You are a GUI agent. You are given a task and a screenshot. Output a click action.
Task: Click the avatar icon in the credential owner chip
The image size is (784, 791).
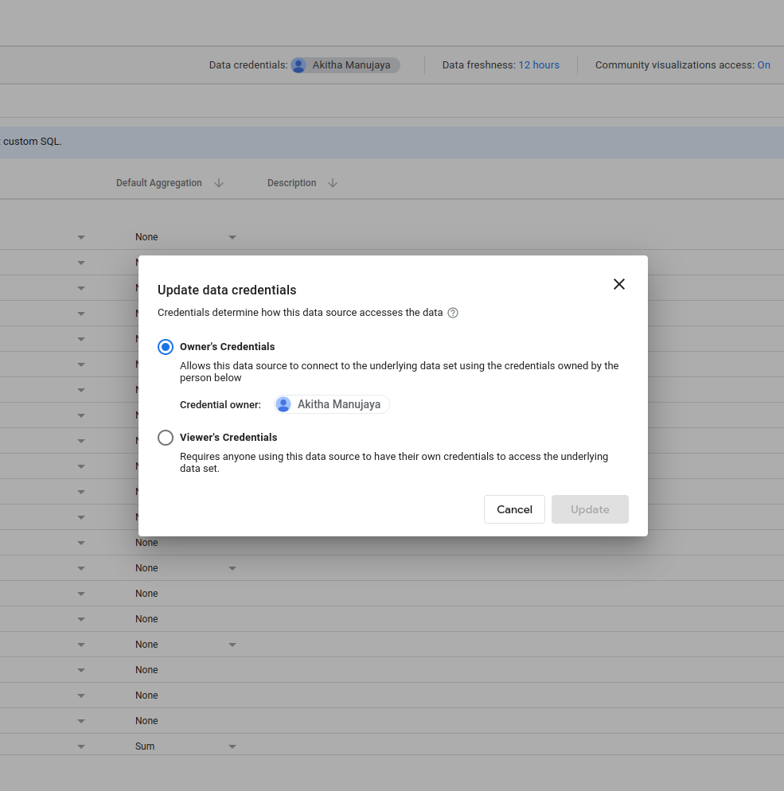point(283,404)
